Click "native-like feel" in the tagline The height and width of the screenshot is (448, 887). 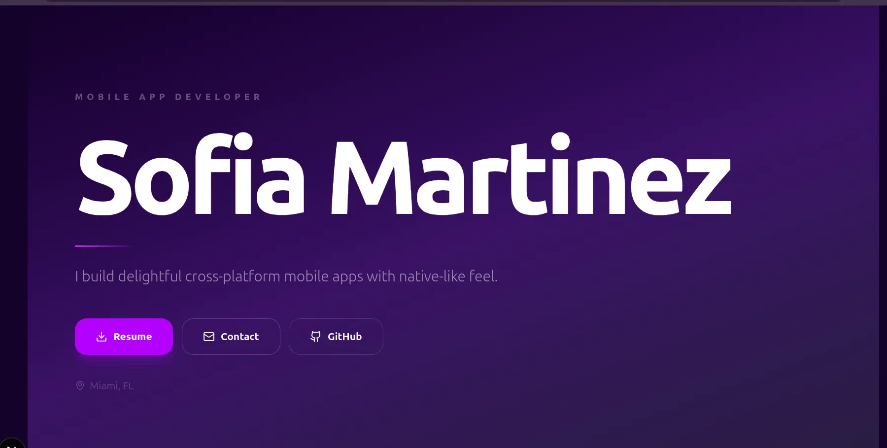click(x=447, y=276)
